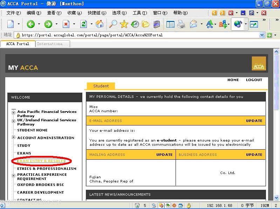The height and width of the screenshot is (209, 280).
Task: Click UPDATE for BUSINESS ADDRESS
Action: pyautogui.click(x=254, y=155)
